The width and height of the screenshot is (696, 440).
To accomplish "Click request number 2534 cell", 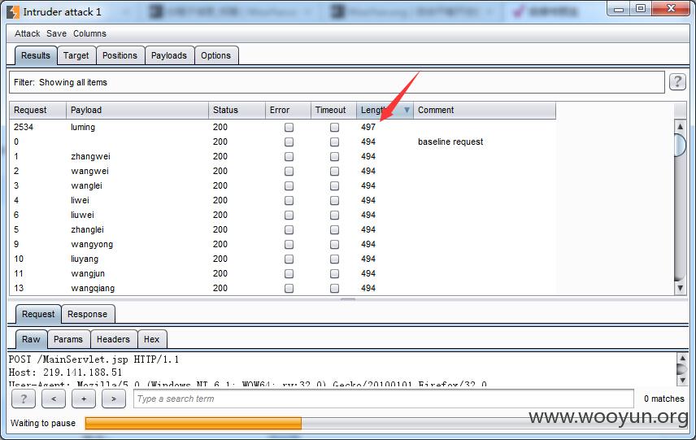I will [x=24, y=127].
